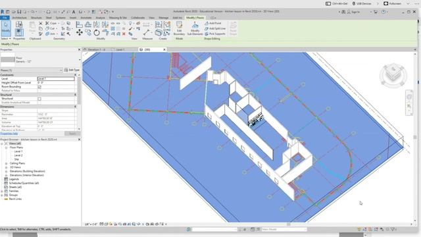
Task: Close the Project Browser panel
Action: click(79, 140)
